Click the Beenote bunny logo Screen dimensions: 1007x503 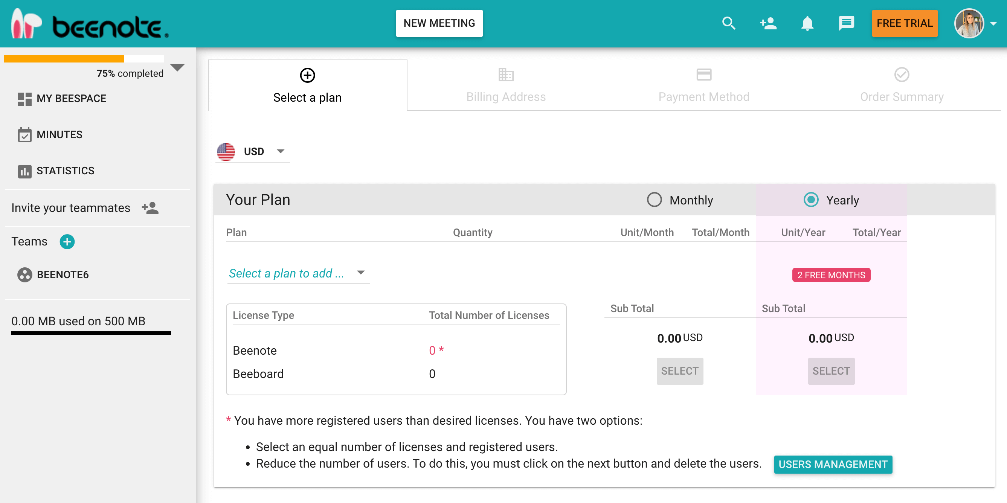[x=26, y=23]
